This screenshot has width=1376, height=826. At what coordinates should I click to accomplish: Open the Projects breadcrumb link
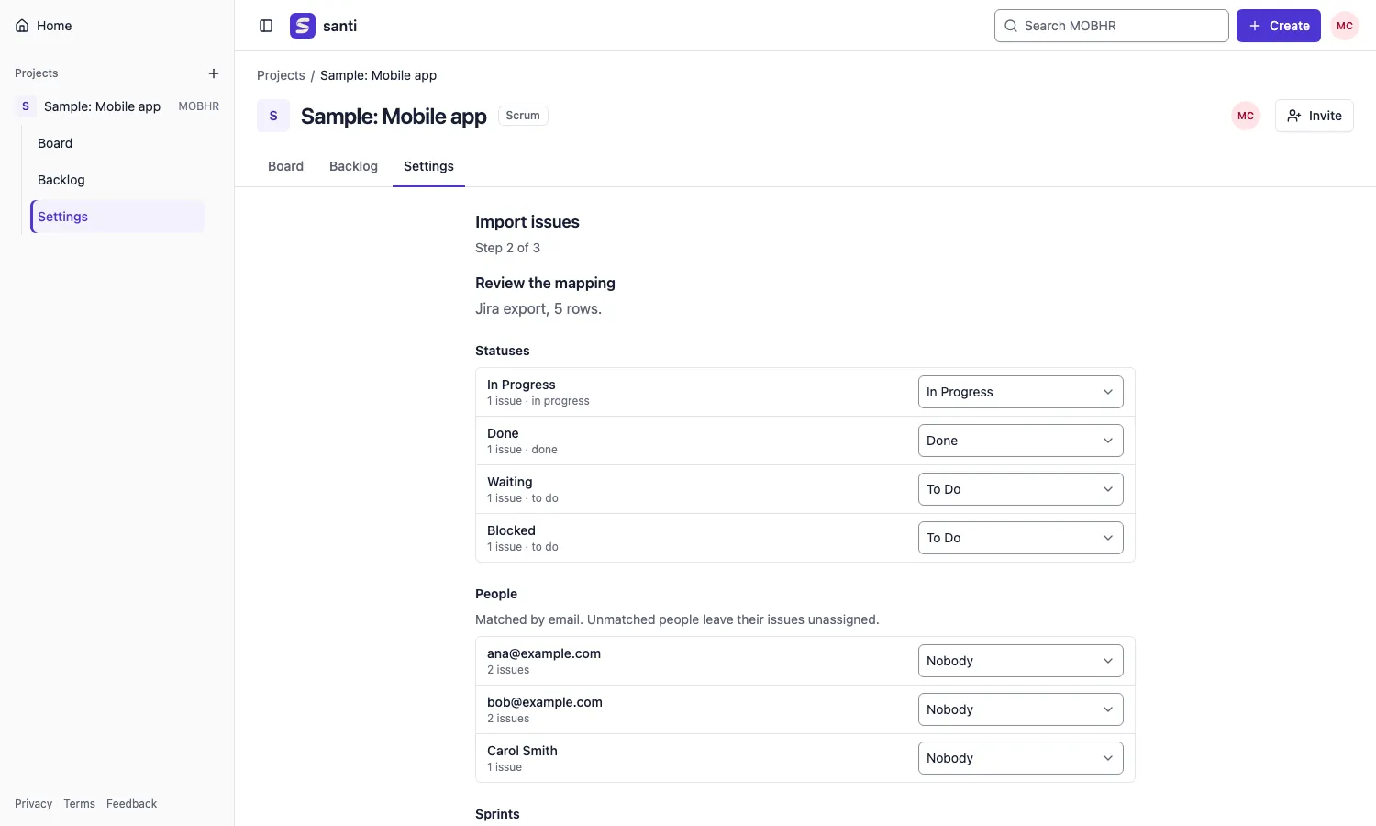tap(281, 75)
